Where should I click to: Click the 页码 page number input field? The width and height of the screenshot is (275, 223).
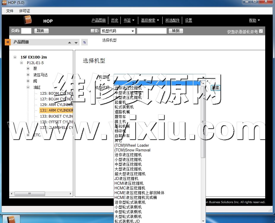(26, 31)
